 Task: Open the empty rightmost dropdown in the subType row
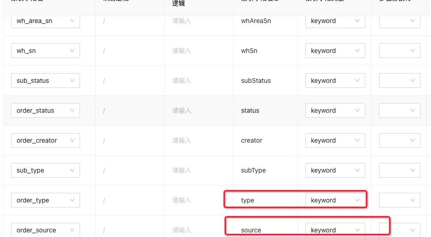coord(399,170)
